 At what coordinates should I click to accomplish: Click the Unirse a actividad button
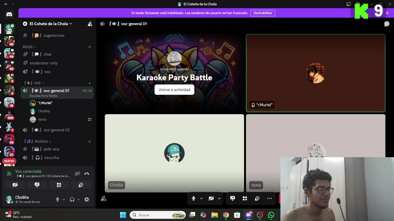(x=174, y=90)
